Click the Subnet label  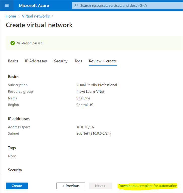click(14, 133)
